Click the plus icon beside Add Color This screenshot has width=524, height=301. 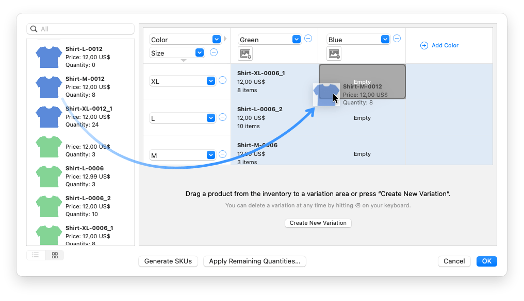coord(423,45)
